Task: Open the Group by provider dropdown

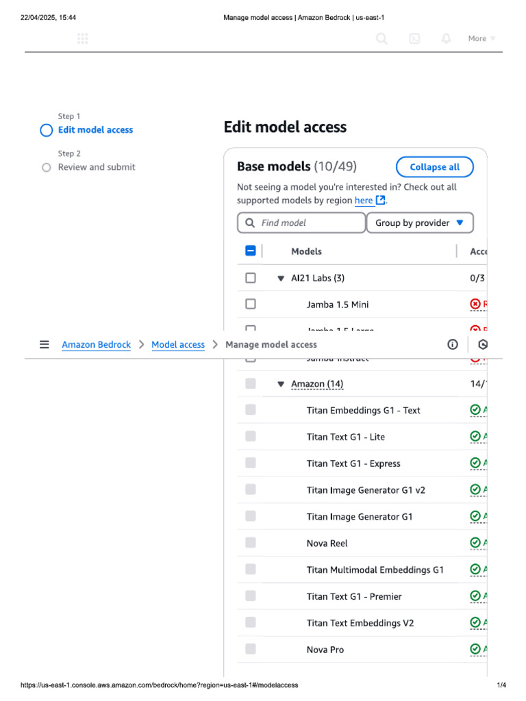Action: point(420,223)
